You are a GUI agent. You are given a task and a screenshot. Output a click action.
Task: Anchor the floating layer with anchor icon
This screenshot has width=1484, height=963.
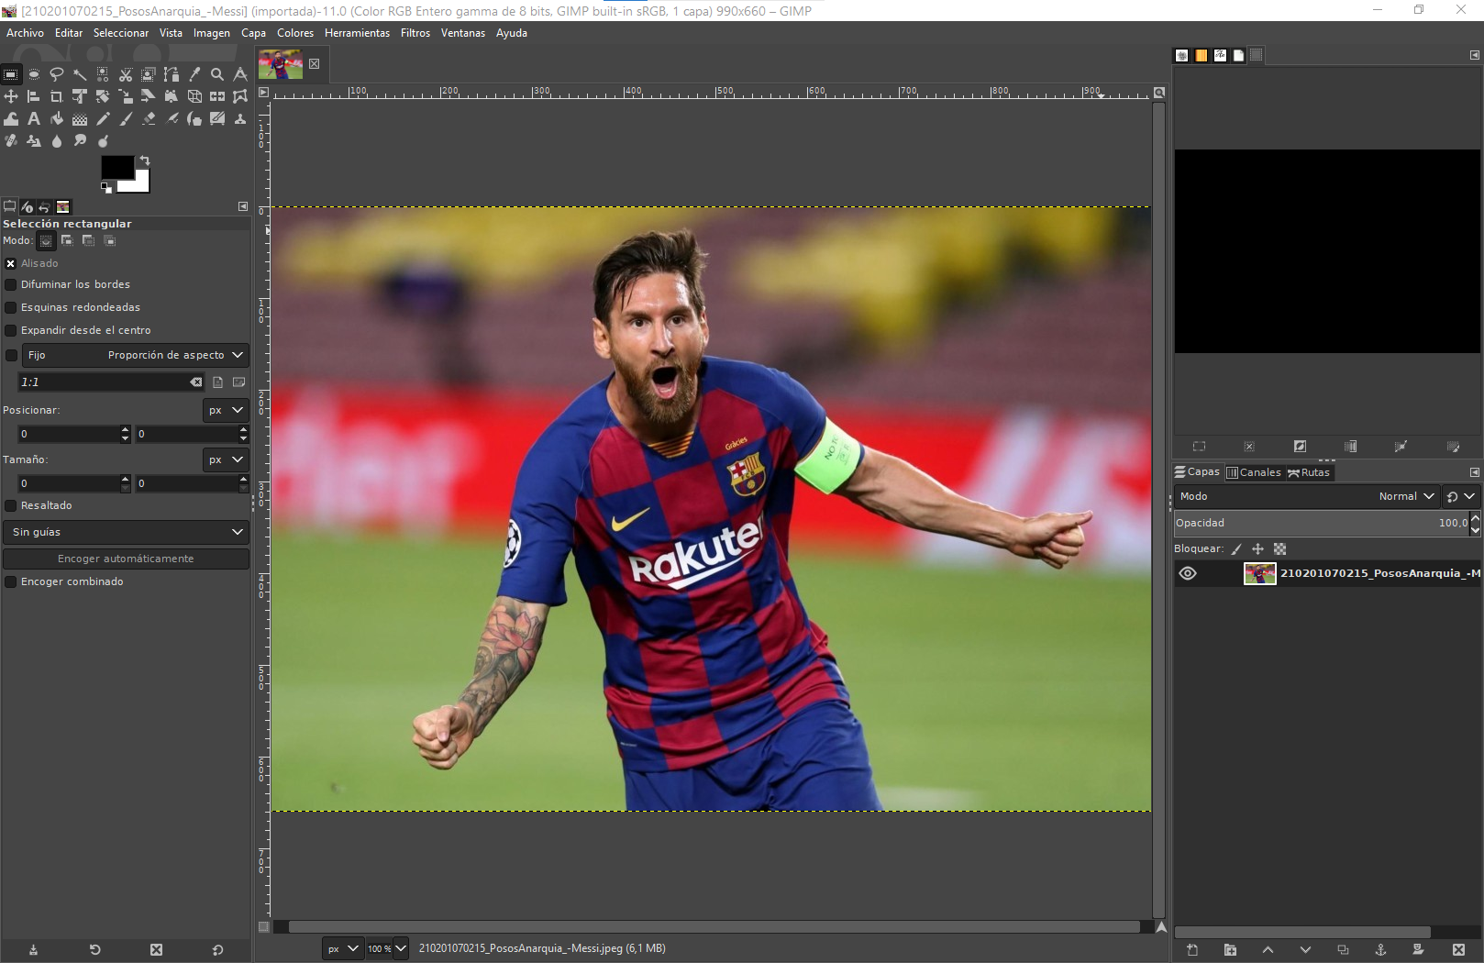pos(1380,950)
